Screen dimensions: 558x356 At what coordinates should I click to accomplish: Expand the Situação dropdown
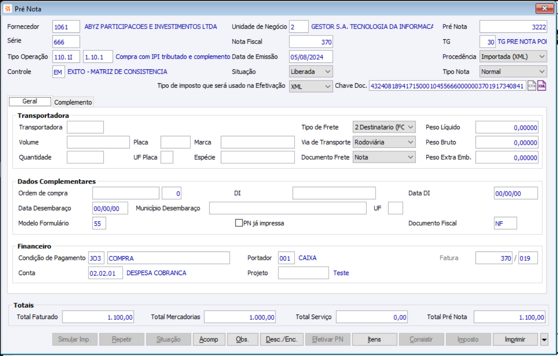[311, 72]
